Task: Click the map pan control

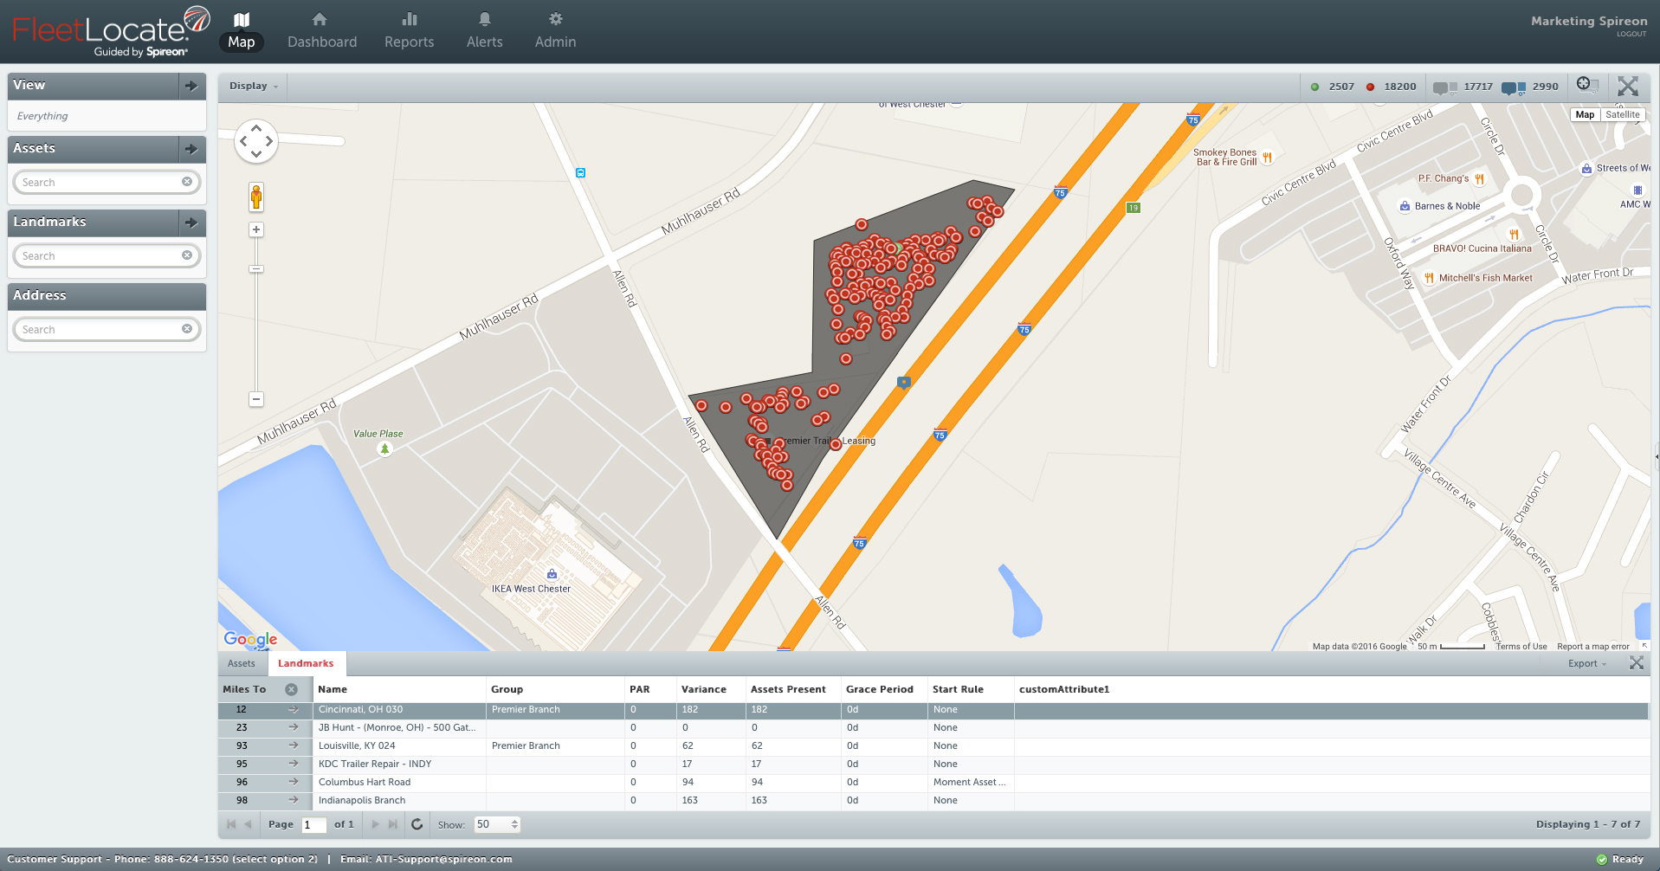Action: pyautogui.click(x=256, y=141)
